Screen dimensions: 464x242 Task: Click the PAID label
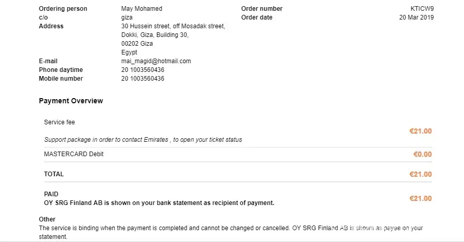point(51,194)
